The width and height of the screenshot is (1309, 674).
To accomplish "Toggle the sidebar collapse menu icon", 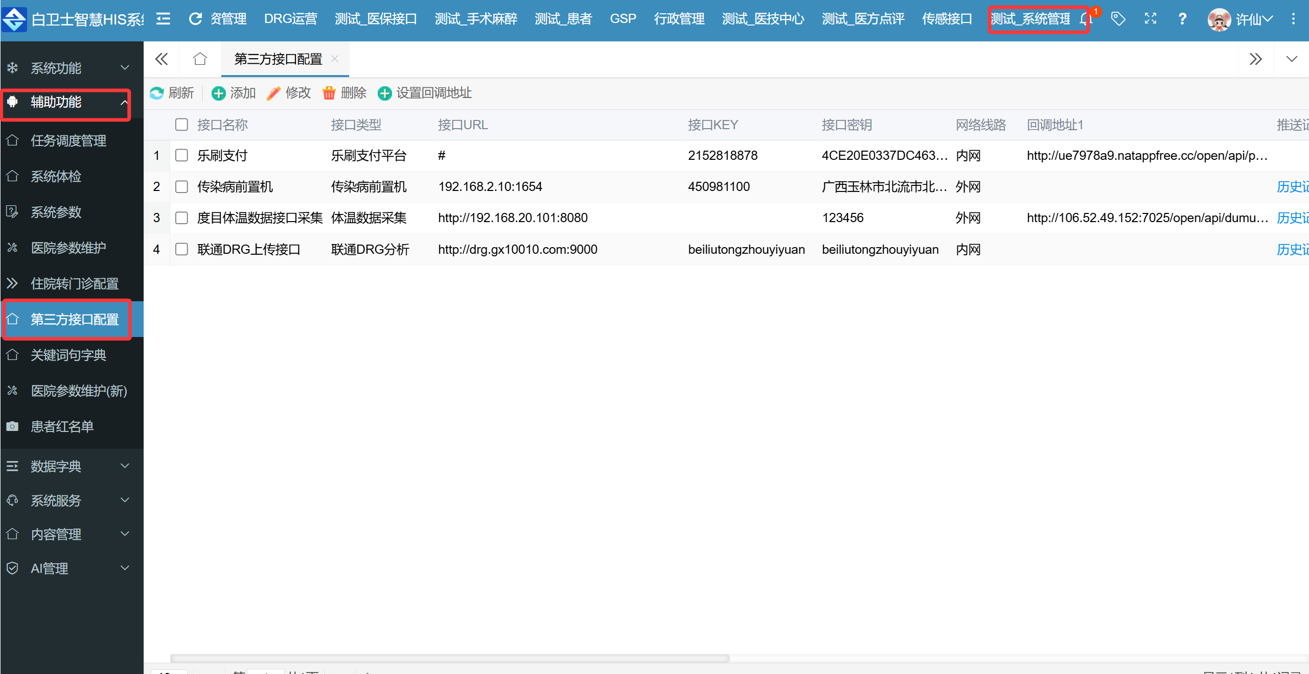I will tap(163, 19).
